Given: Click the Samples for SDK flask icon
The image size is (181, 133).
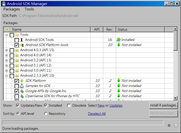Looking at the screenshot, I should click(22, 86).
